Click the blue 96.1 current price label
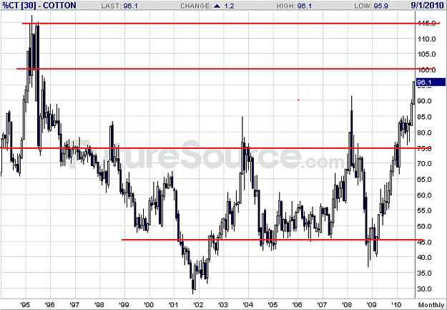 (x=431, y=82)
